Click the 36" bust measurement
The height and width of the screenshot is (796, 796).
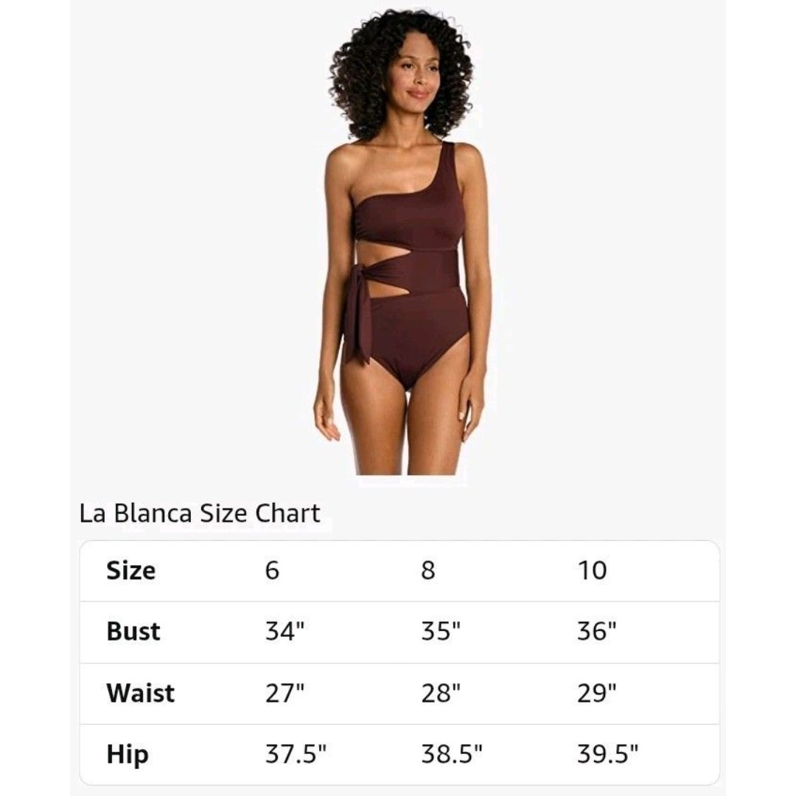click(x=596, y=632)
